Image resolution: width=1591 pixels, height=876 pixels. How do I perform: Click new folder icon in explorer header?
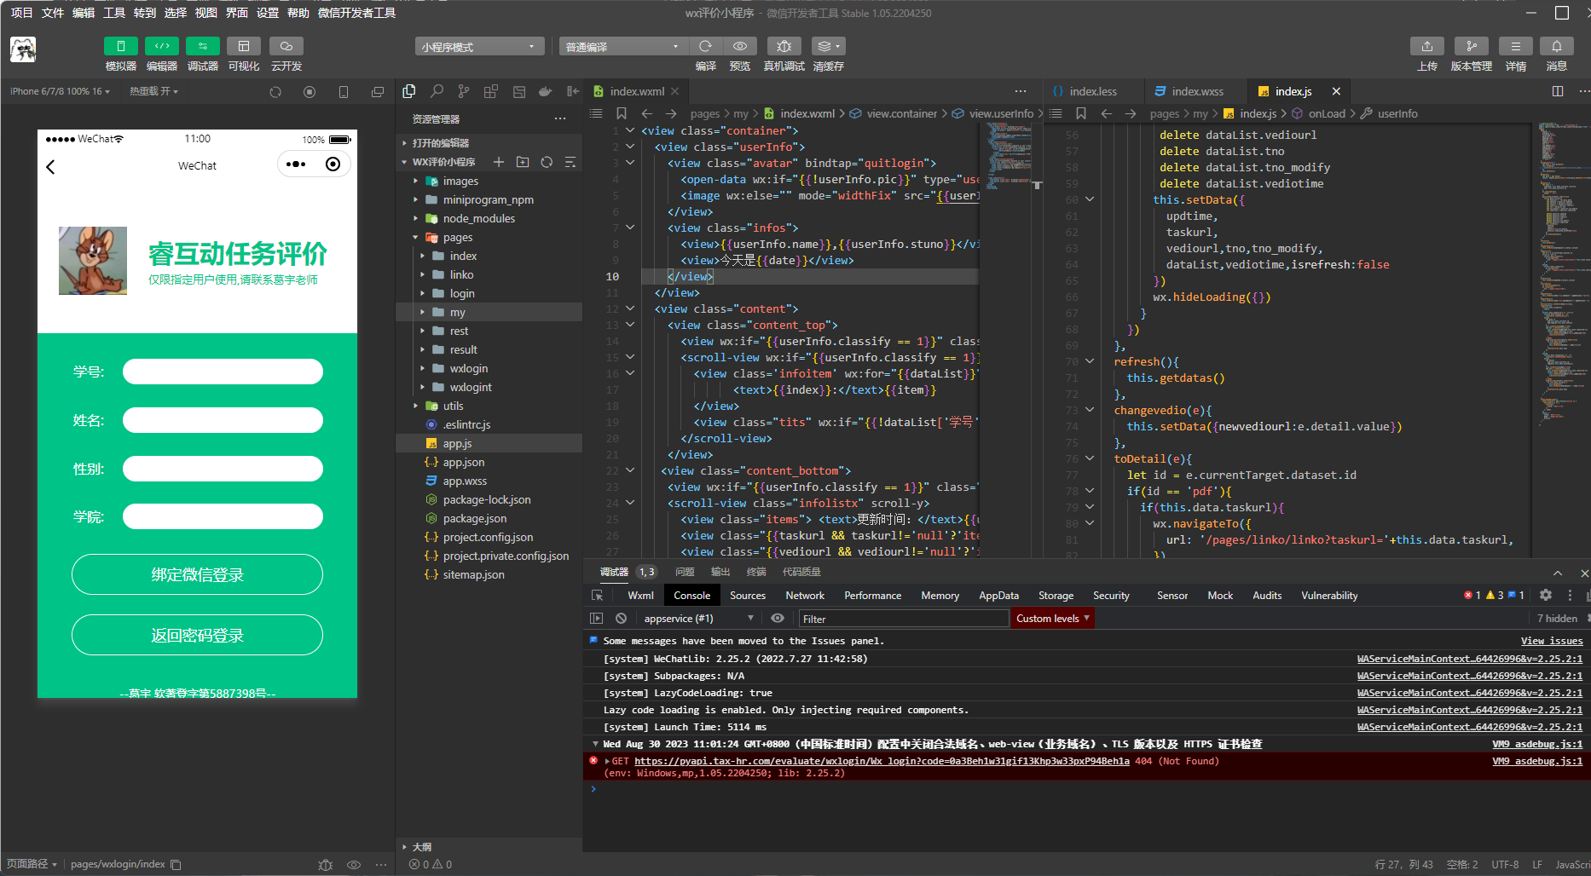(523, 162)
